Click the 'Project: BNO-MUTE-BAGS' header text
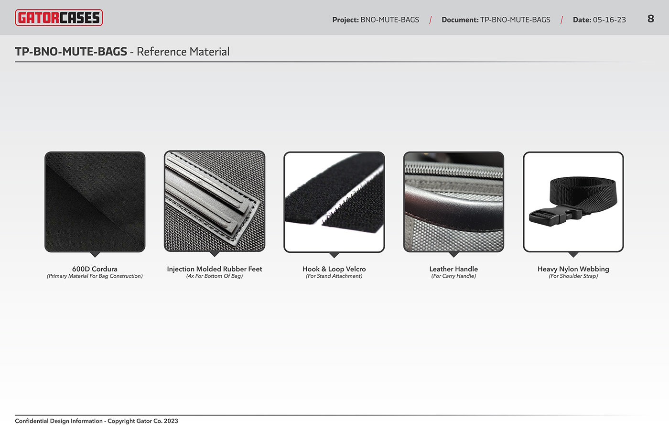 [x=376, y=20]
